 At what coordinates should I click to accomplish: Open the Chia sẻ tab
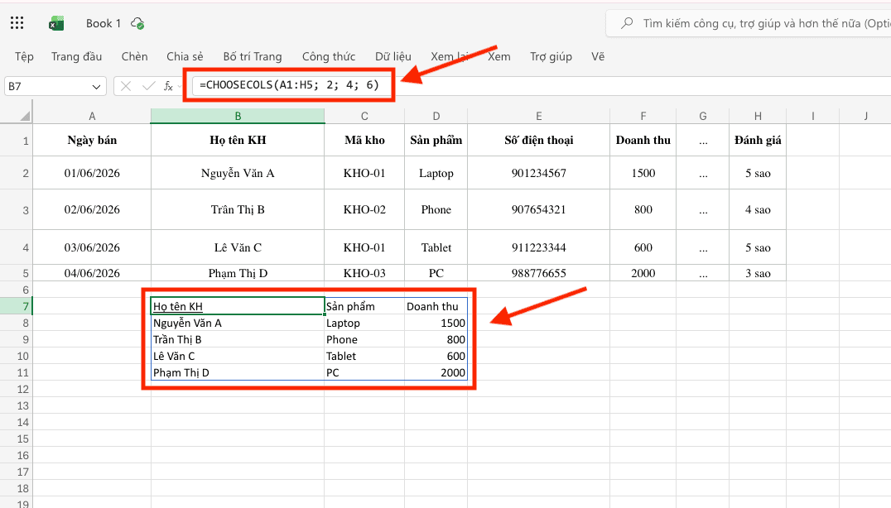pos(185,56)
